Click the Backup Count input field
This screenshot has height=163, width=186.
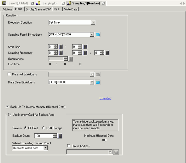pyautogui.click(x=44, y=136)
